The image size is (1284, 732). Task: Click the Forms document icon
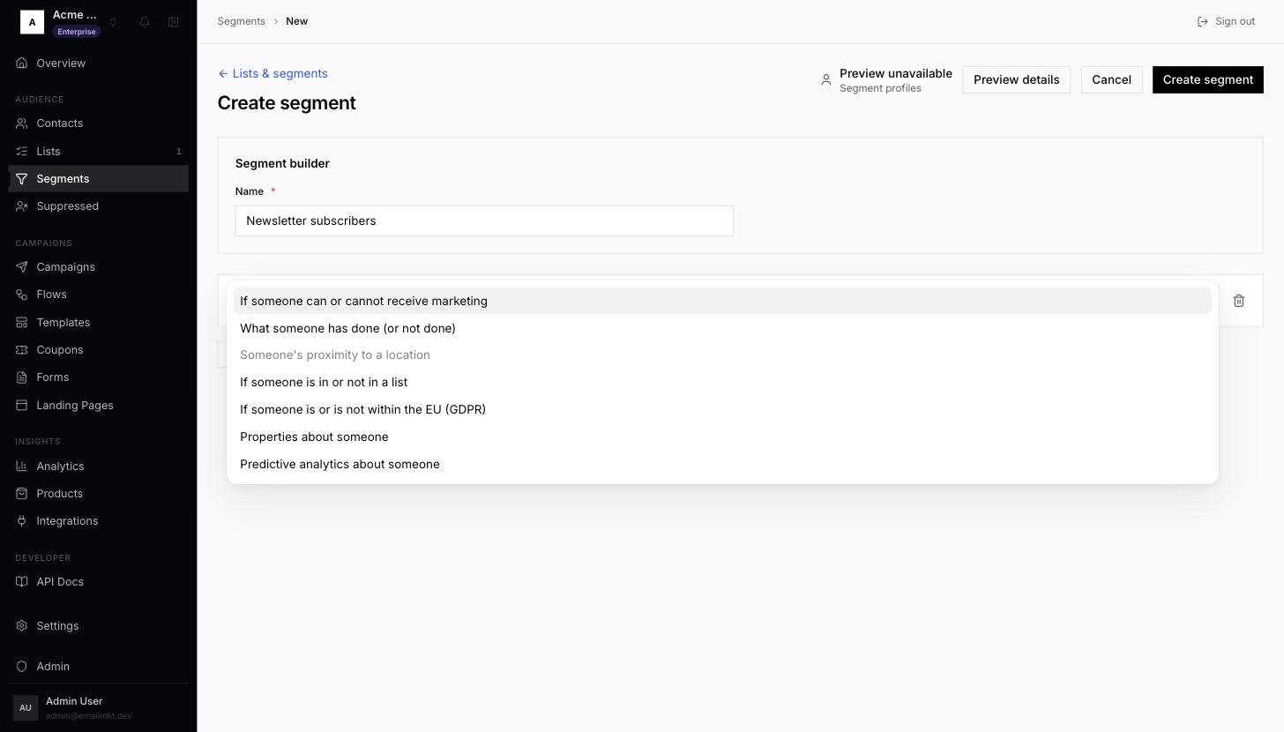(x=22, y=377)
